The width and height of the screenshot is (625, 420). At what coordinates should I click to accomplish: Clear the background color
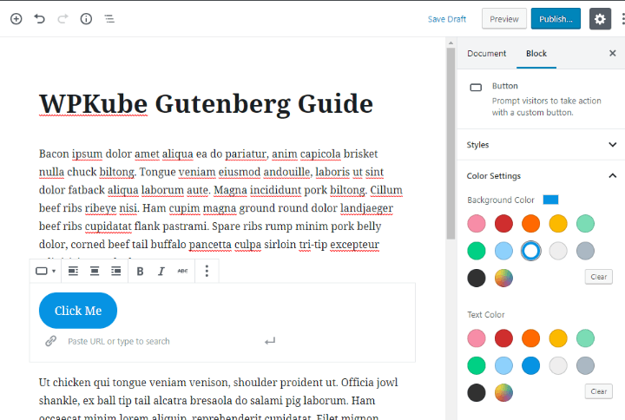[x=599, y=277]
